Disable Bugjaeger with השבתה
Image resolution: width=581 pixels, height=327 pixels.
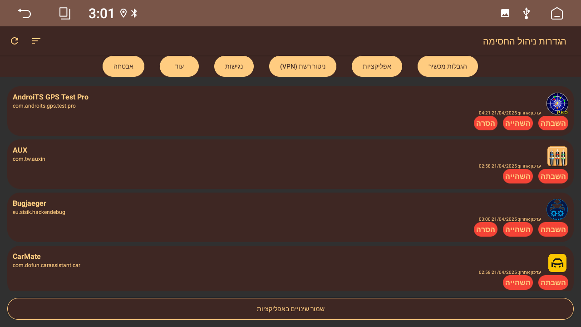553,229
